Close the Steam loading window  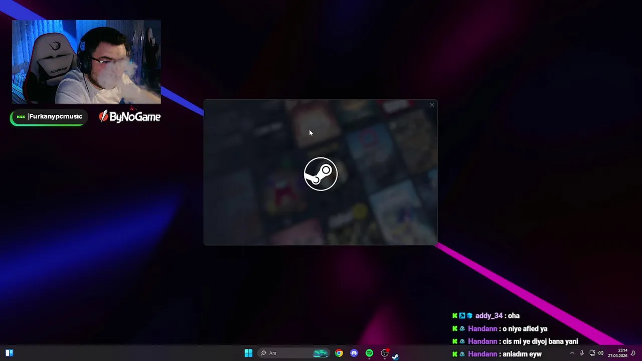coord(432,105)
